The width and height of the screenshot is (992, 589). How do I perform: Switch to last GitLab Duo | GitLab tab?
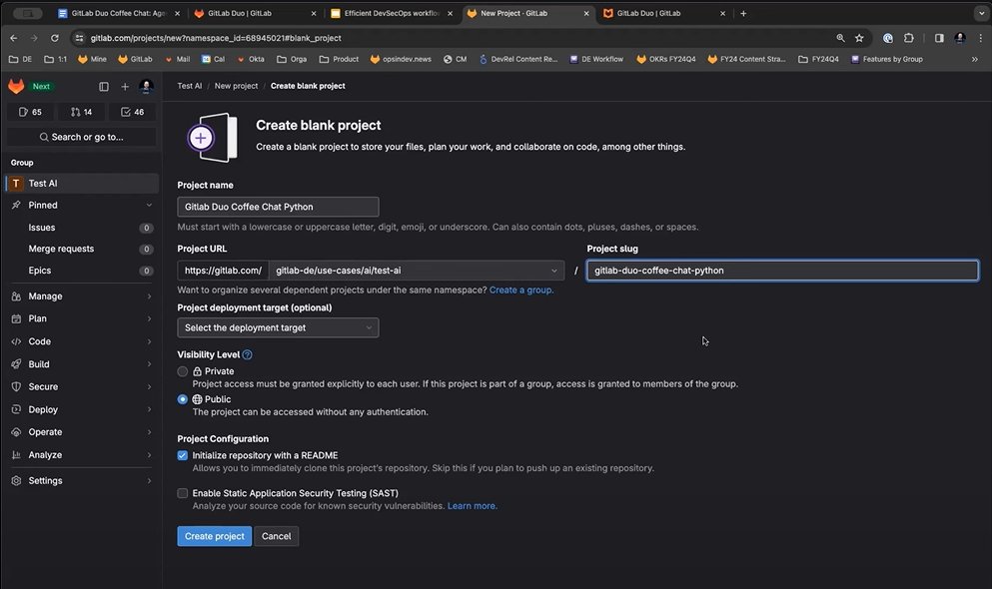(664, 13)
